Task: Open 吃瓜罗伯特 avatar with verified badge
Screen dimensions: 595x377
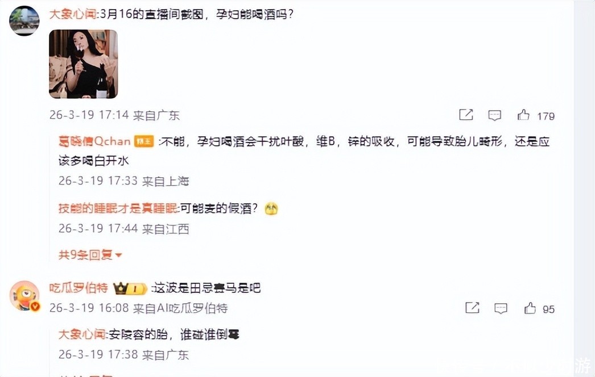Action: point(24,296)
